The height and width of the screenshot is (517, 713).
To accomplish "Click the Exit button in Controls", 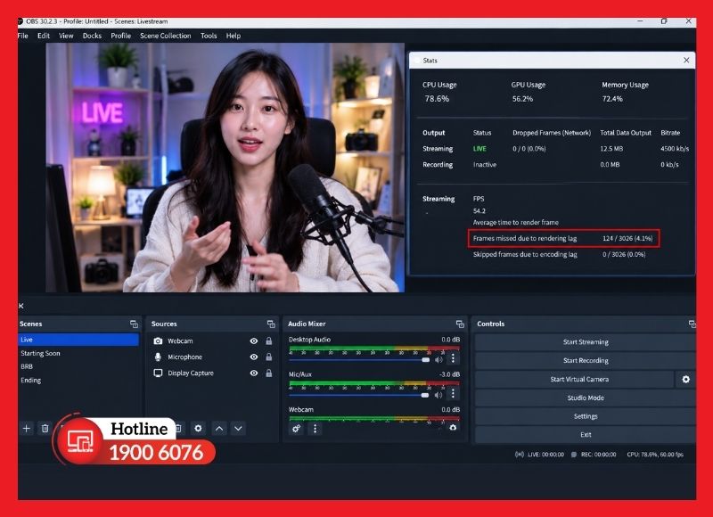I will (x=586, y=435).
